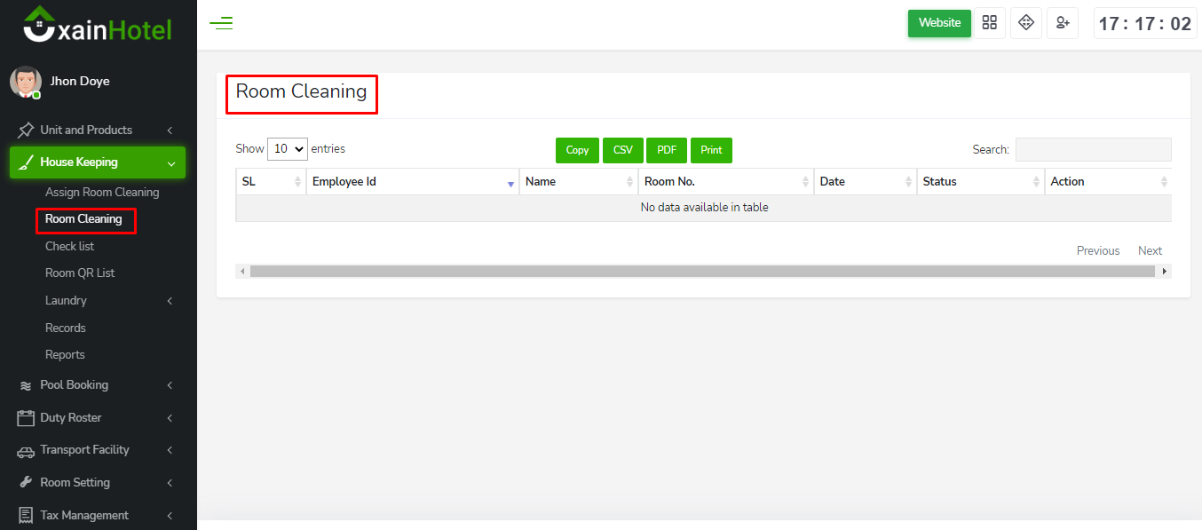Click the calendar icon beside Duty Roster
1202x530 pixels.
pos(26,418)
